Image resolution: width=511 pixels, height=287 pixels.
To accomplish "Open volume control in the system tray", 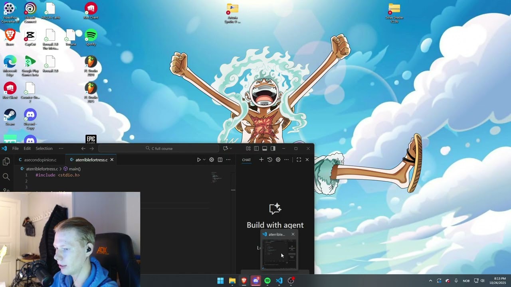I will 482,281.
